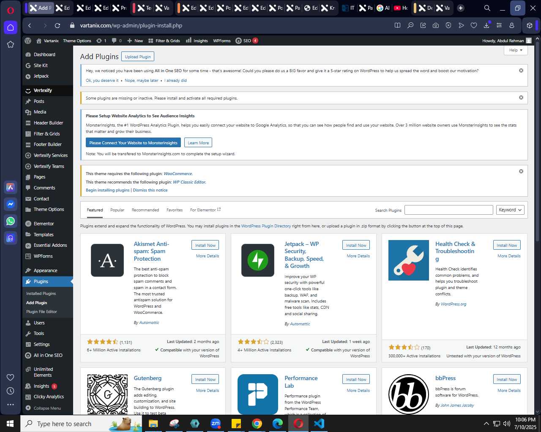Image resolution: width=541 pixels, height=432 pixels.
Task: Open WhatsApp in Opera sidebar
Action: (x=11, y=221)
